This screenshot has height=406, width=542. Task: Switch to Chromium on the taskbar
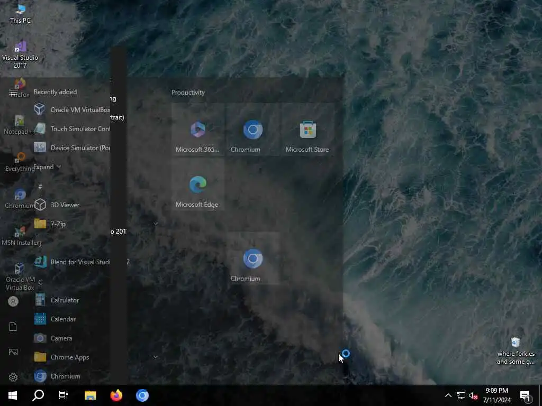(x=142, y=395)
